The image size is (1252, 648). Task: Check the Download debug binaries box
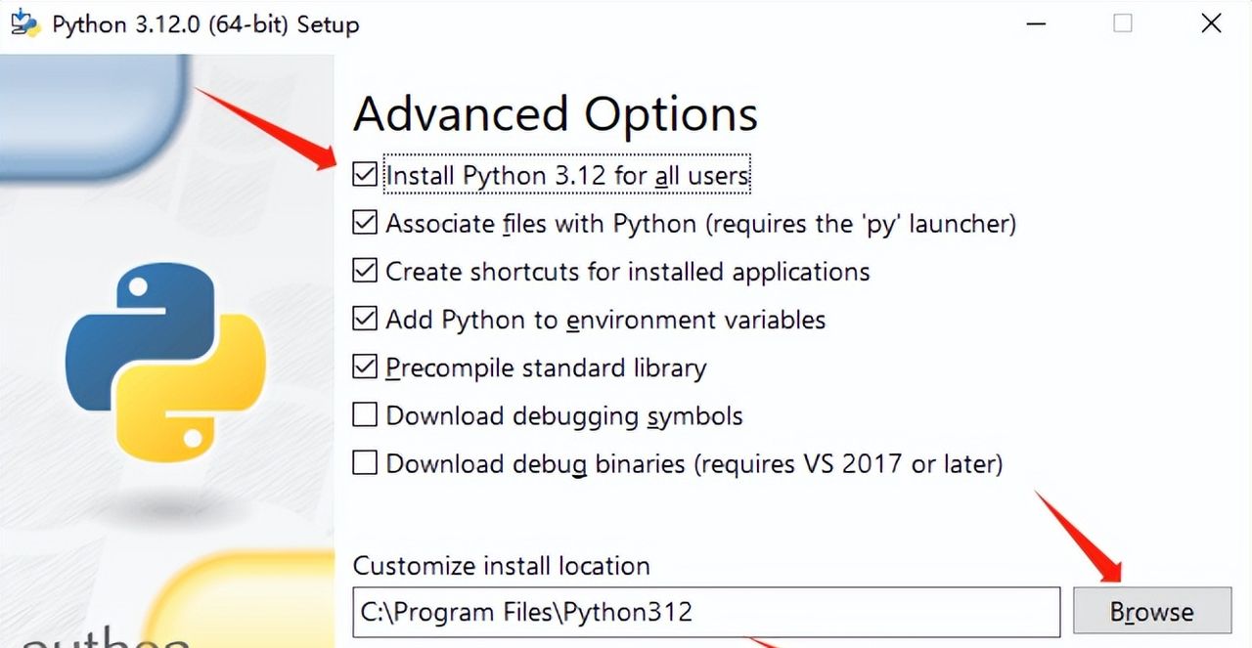pos(365,463)
